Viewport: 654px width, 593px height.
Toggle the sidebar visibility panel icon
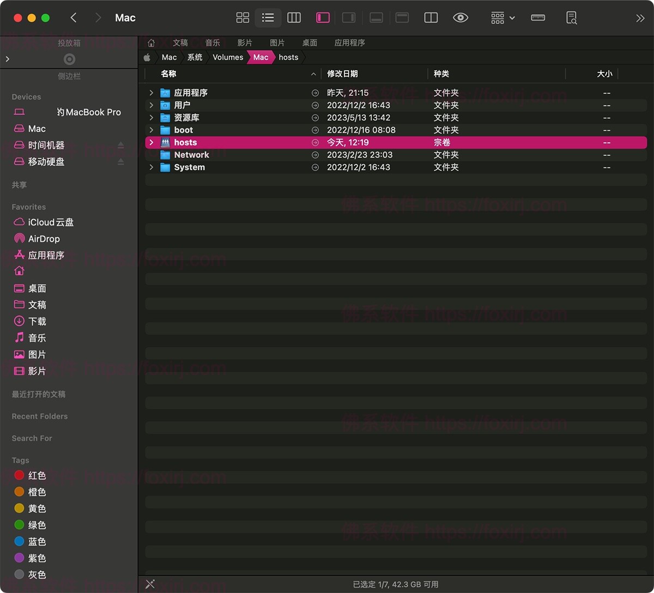(323, 17)
